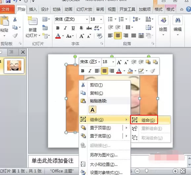The width and height of the screenshot is (191, 175).
Task: Click the Fit slide to window icon
Action: tap(183, 171)
